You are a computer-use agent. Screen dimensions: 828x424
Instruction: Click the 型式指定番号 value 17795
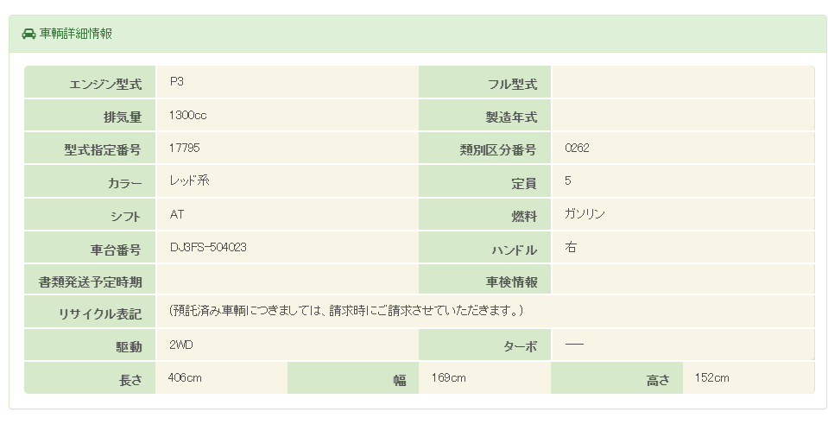[185, 148]
